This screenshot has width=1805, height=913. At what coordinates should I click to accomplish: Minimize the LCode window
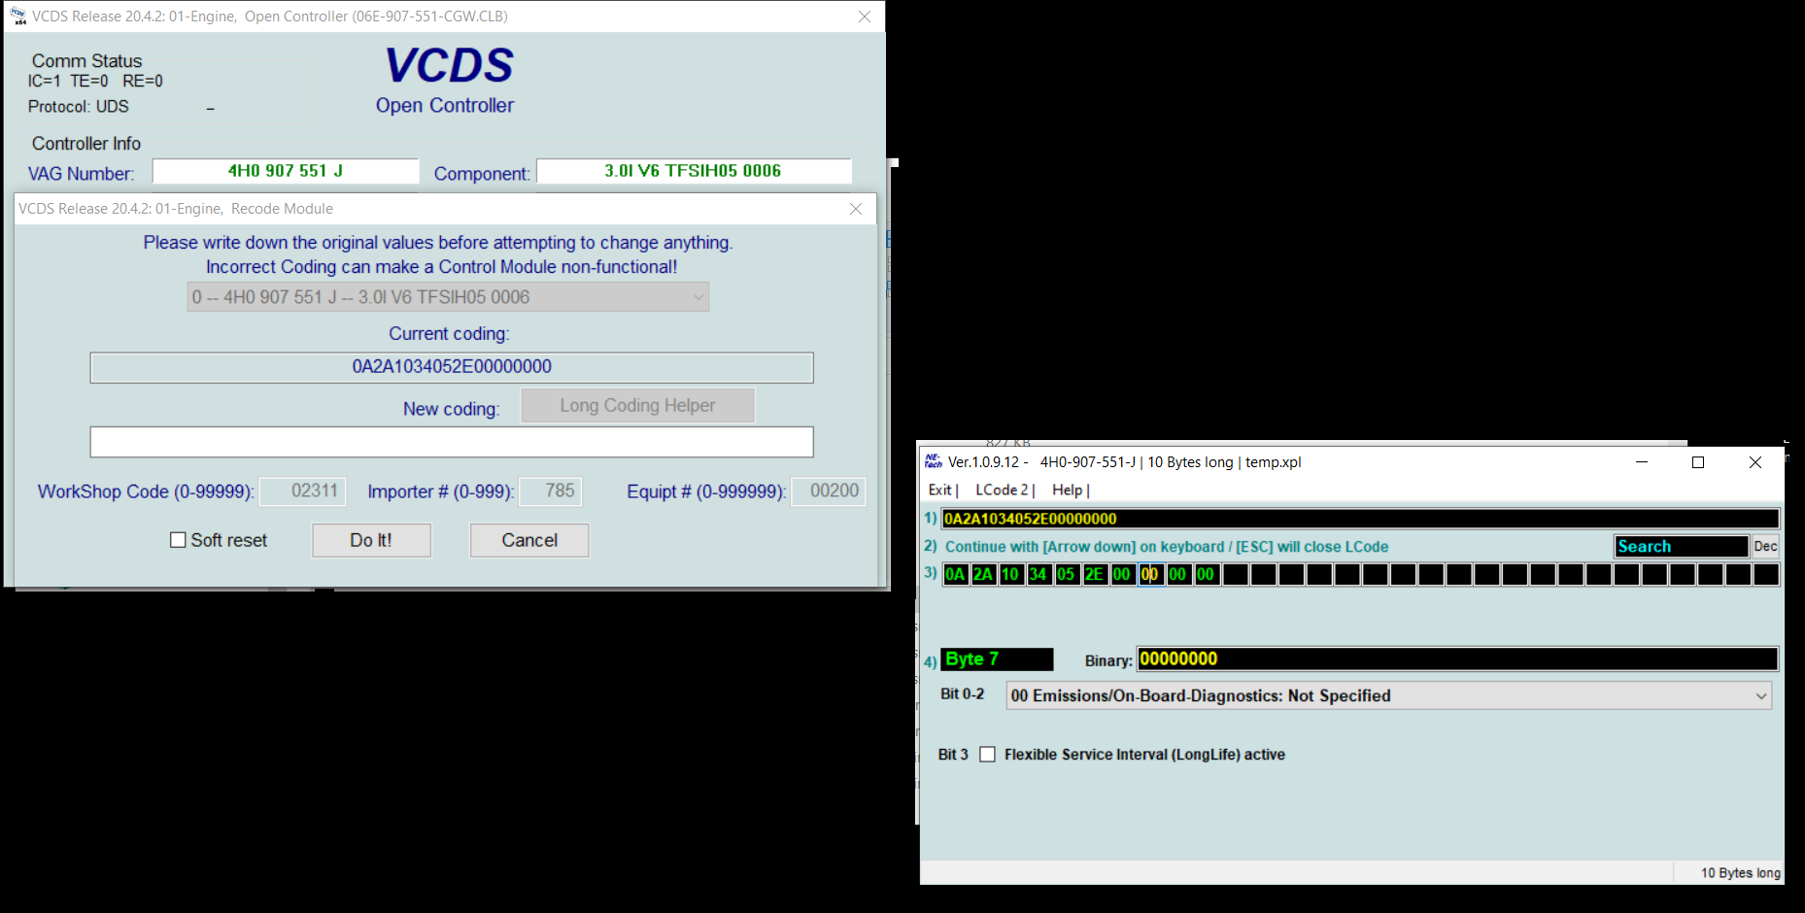point(1642,462)
